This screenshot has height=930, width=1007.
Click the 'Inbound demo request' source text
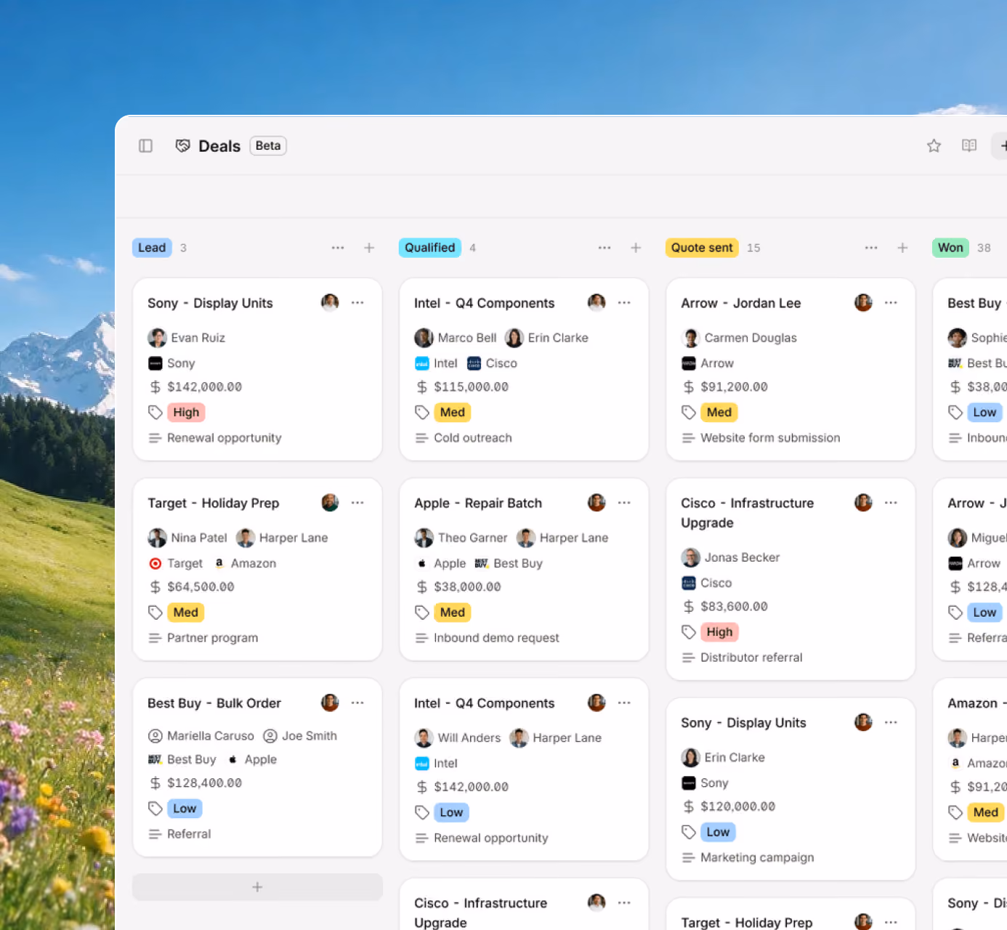pyautogui.click(x=496, y=638)
